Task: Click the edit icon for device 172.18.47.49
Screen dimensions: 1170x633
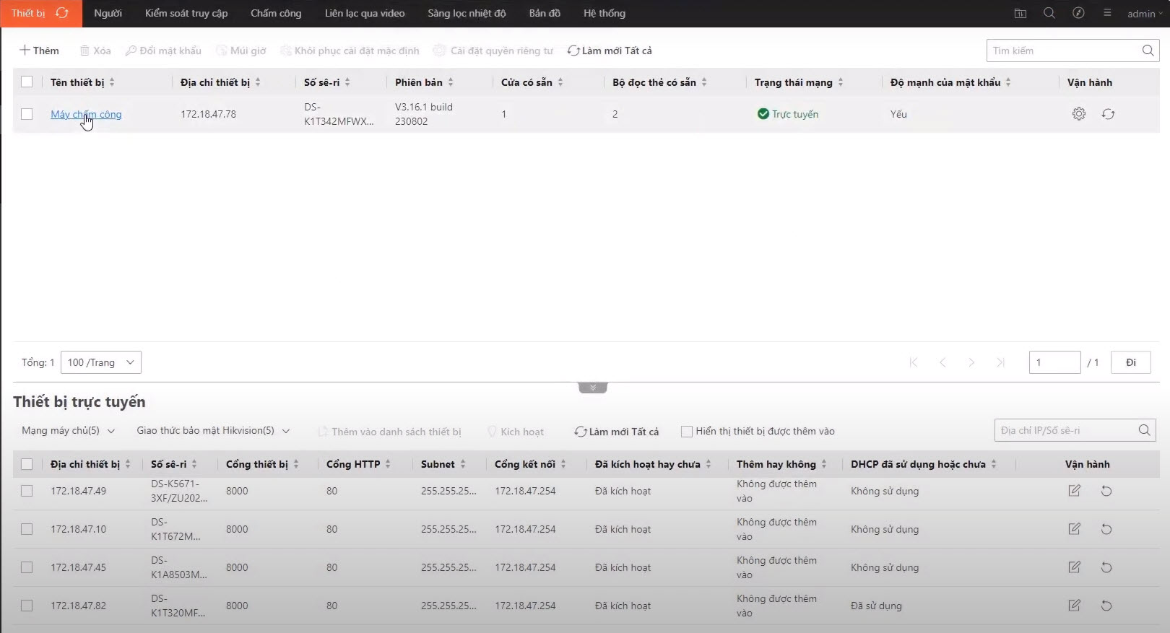Action: pos(1074,491)
